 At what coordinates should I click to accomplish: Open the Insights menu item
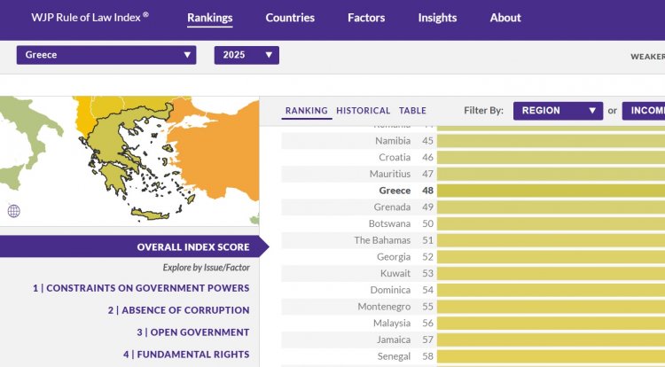tap(437, 18)
